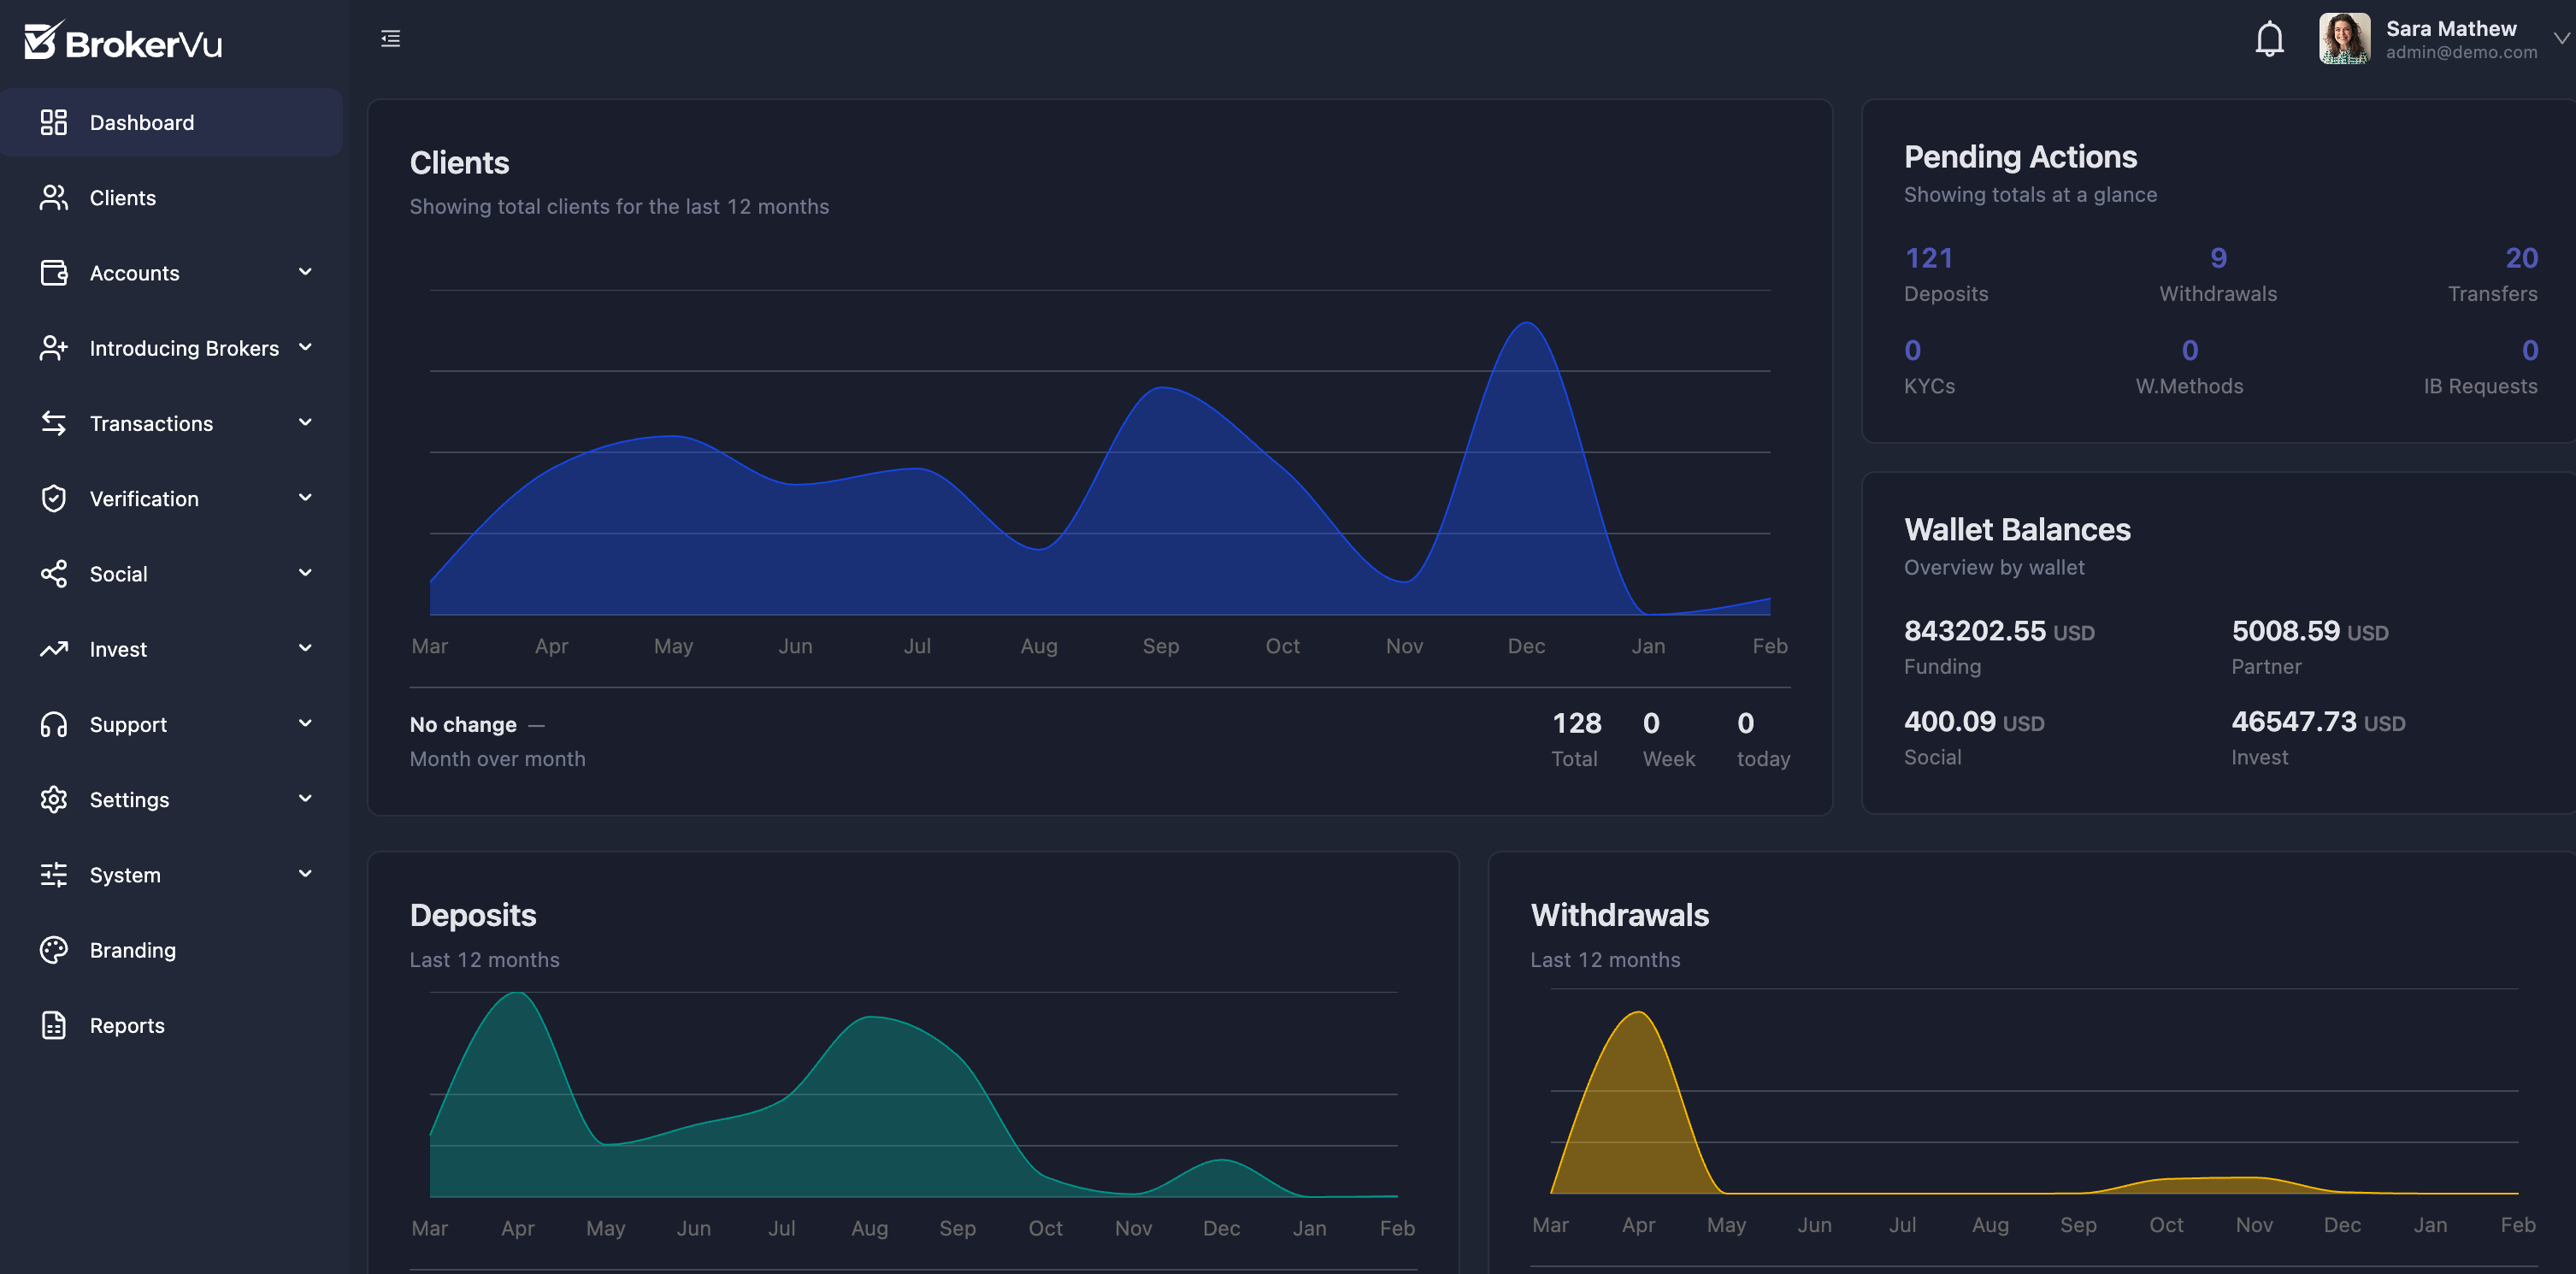Select the Verification shield icon
This screenshot has width=2576, height=1274.
click(54, 498)
